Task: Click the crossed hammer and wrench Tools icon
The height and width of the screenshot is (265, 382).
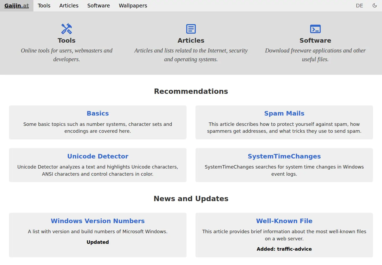Action: (x=67, y=29)
